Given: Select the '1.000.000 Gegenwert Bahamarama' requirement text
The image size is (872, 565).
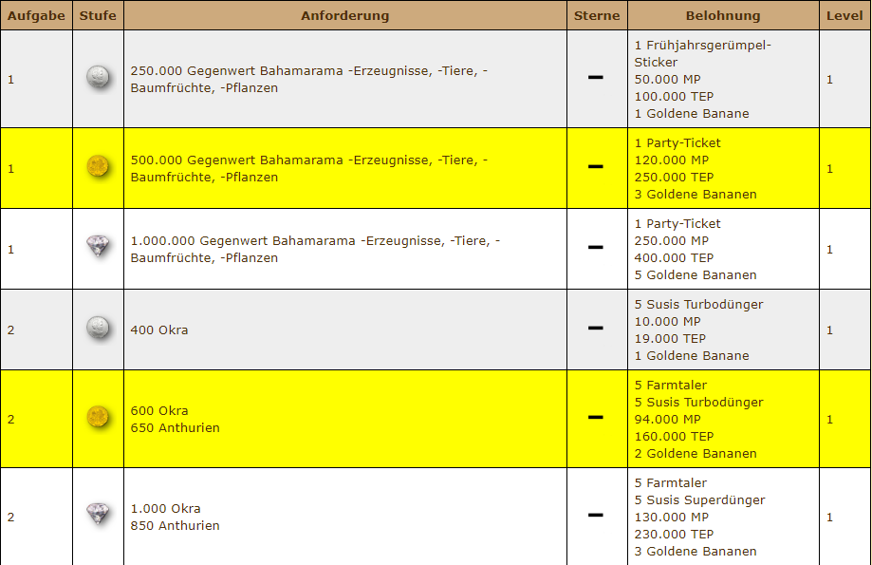Looking at the screenshot, I should pos(315,250).
